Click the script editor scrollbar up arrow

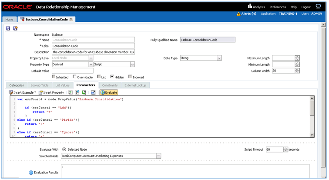pyautogui.click(x=312, y=98)
